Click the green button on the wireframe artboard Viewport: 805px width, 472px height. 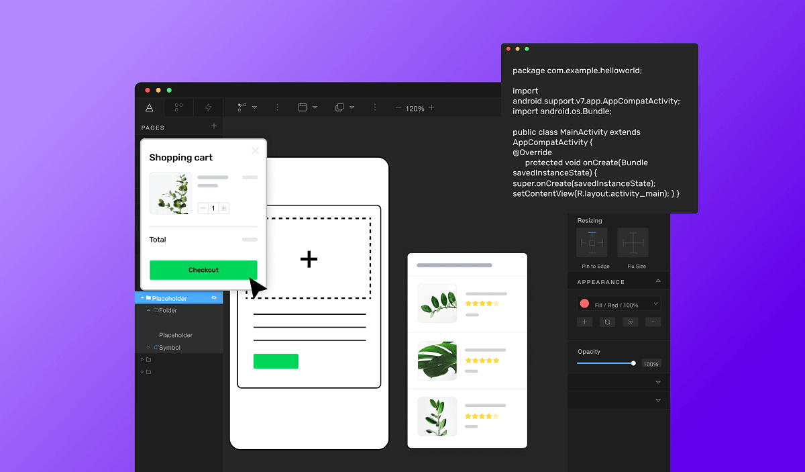click(x=276, y=361)
